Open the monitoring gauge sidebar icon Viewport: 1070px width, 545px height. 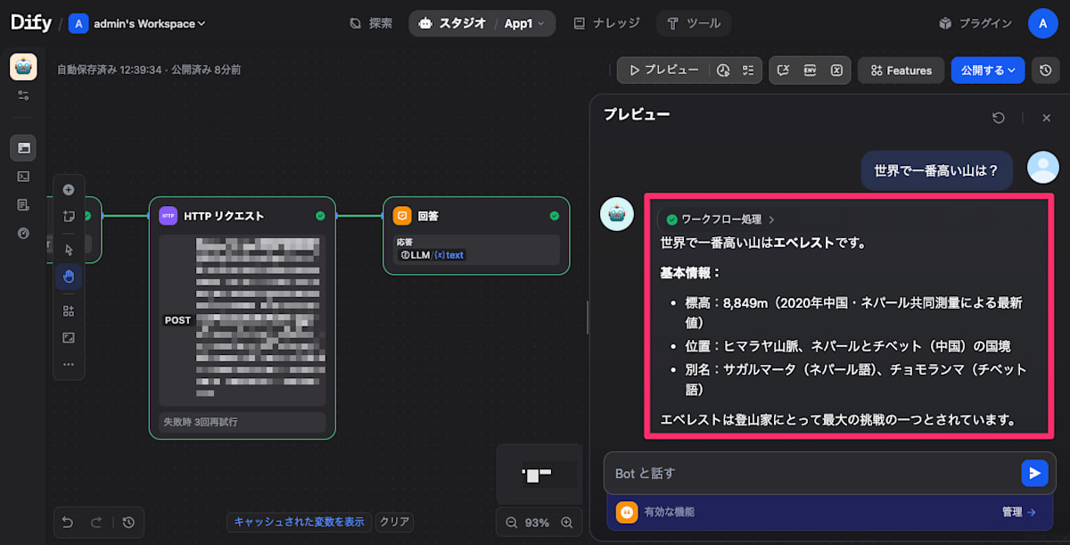23,234
